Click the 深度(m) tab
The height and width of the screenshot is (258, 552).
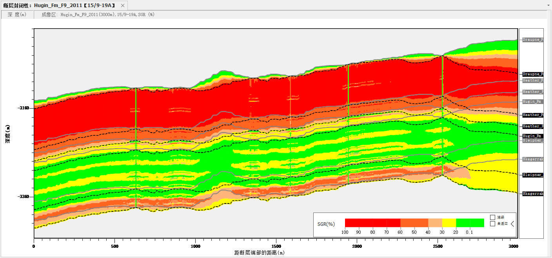tap(17, 15)
